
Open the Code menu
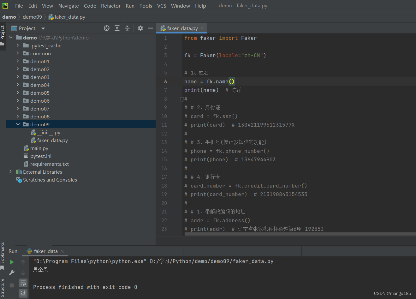point(90,6)
